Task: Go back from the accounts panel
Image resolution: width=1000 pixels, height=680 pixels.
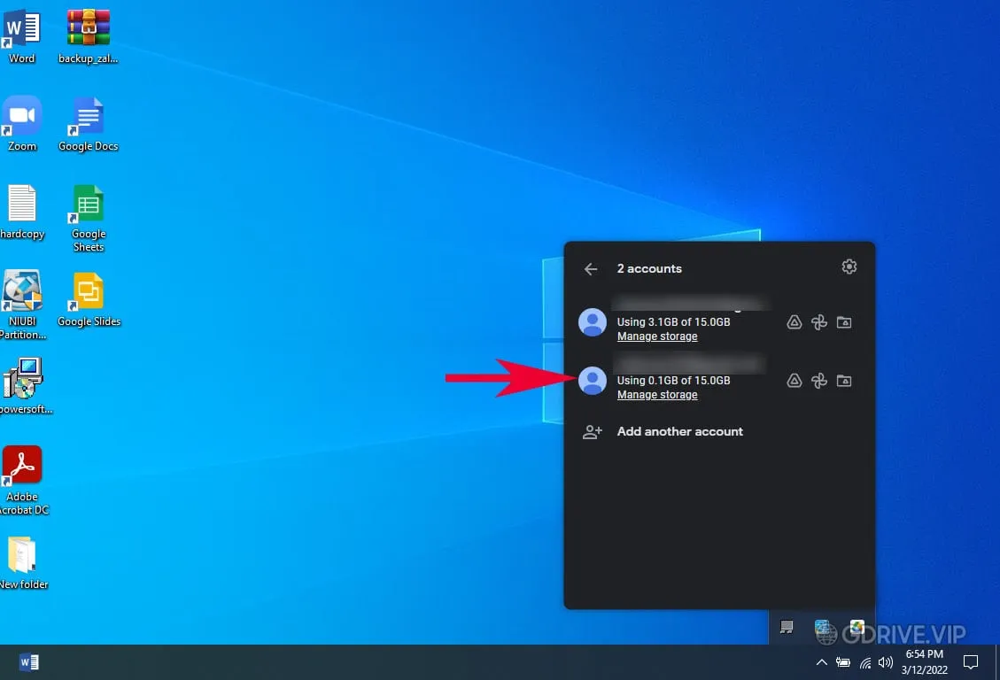Action: [x=591, y=268]
